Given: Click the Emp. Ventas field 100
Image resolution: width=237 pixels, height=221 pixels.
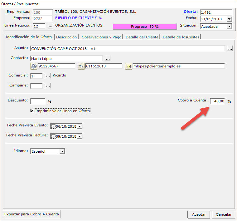Looking at the screenshot, I should pyautogui.click(x=43, y=12).
